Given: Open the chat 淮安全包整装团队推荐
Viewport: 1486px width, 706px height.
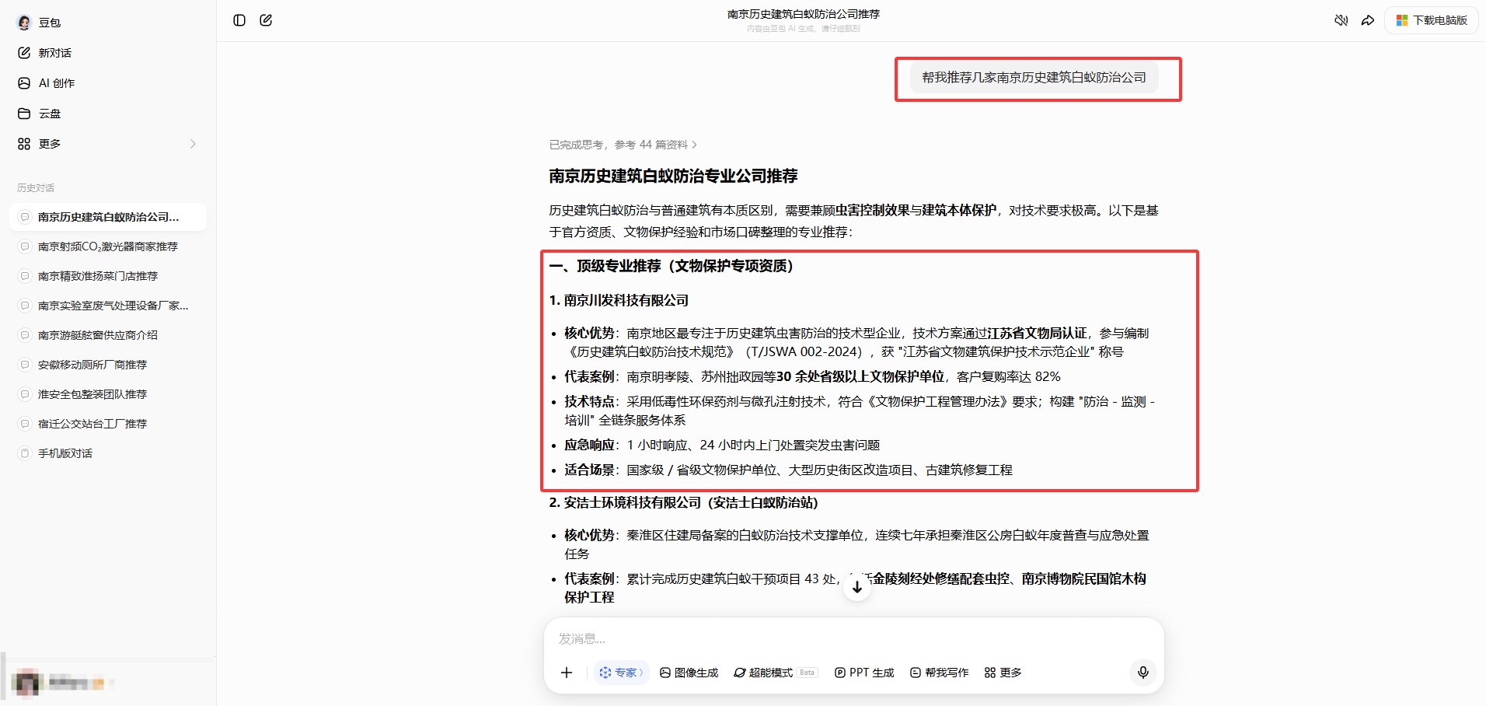Looking at the screenshot, I should point(107,394).
